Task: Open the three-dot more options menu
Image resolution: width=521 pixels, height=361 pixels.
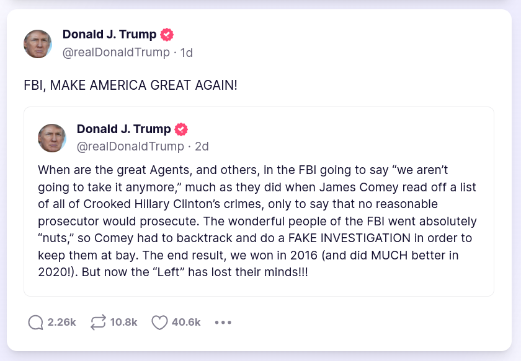Action: [x=223, y=323]
